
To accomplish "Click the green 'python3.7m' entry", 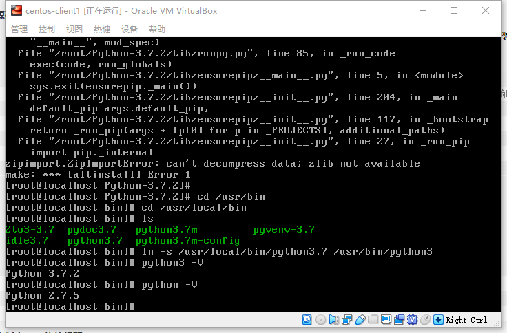I will (x=166, y=230).
